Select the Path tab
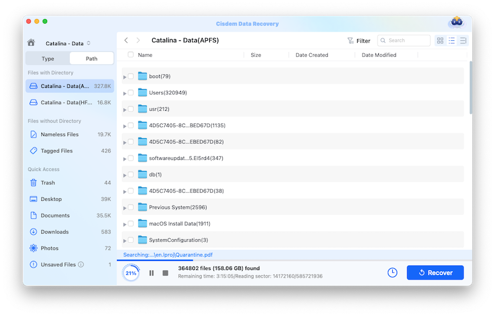The width and height of the screenshot is (495, 316). (92, 59)
